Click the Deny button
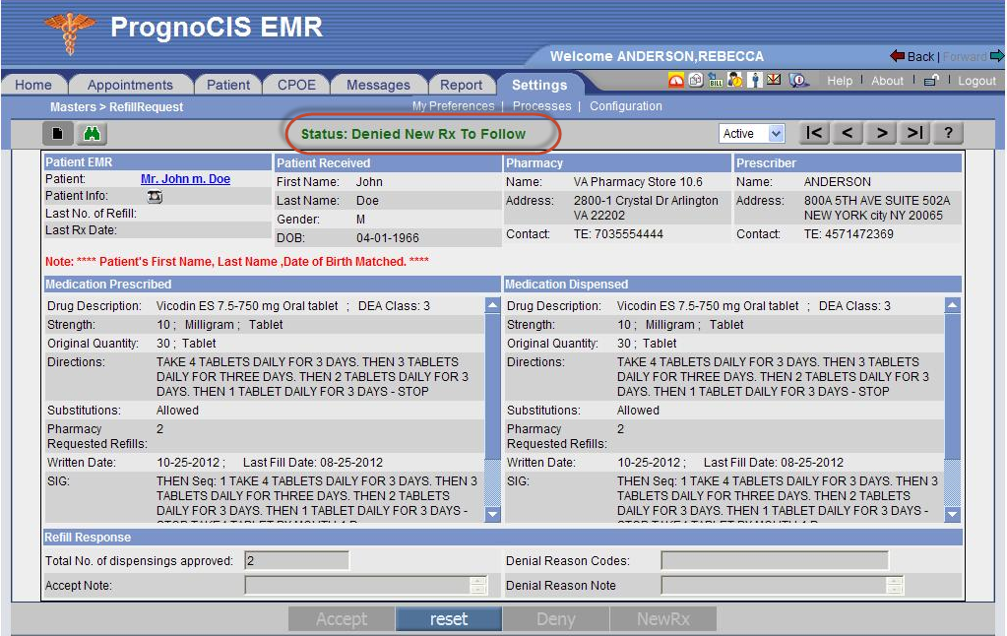Screen dimensions: 1007x636 [x=555, y=619]
